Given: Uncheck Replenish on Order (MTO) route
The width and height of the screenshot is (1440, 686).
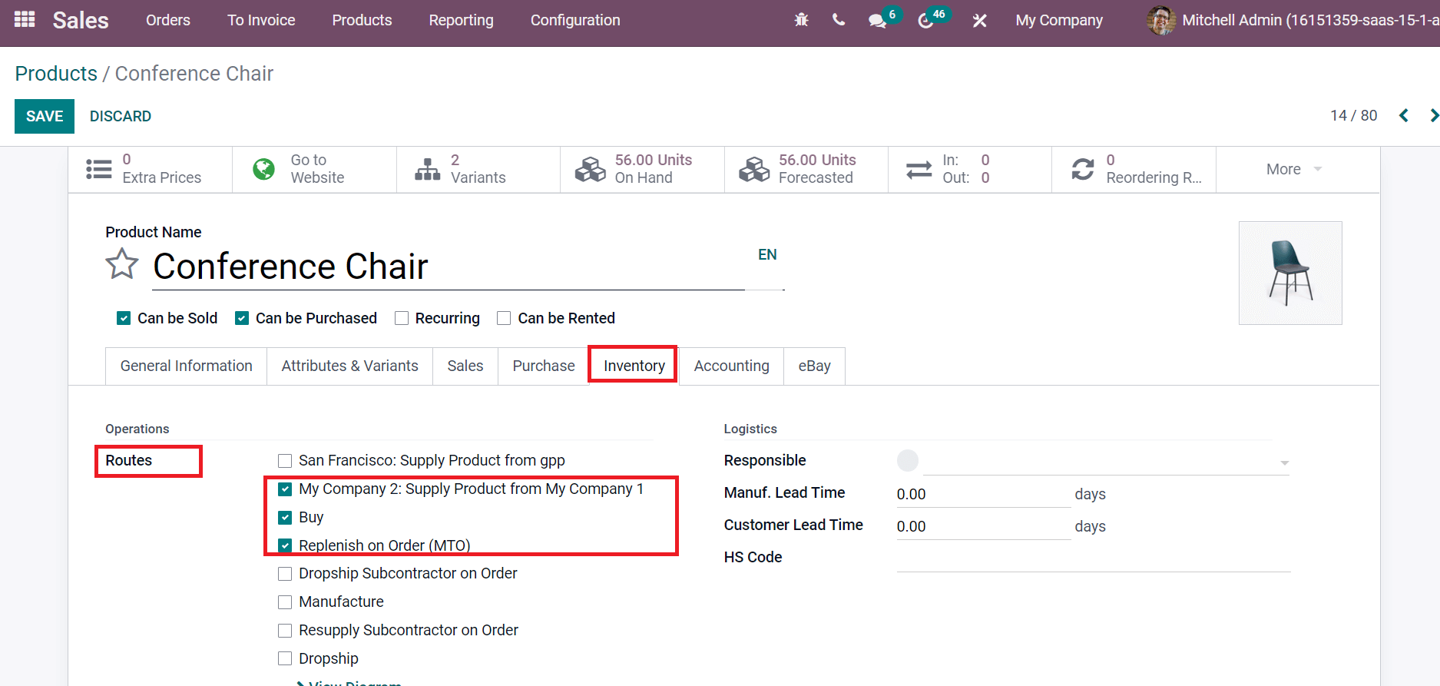Looking at the screenshot, I should point(285,545).
